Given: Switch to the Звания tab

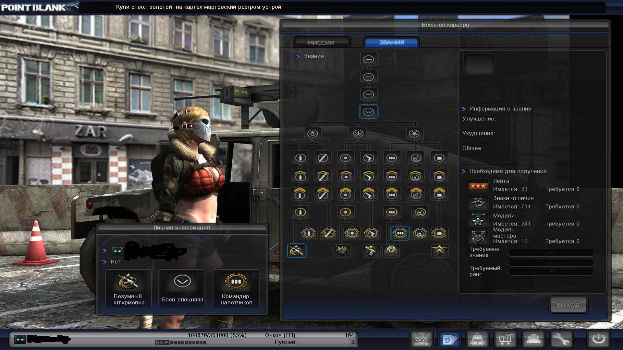Looking at the screenshot, I should [x=391, y=42].
